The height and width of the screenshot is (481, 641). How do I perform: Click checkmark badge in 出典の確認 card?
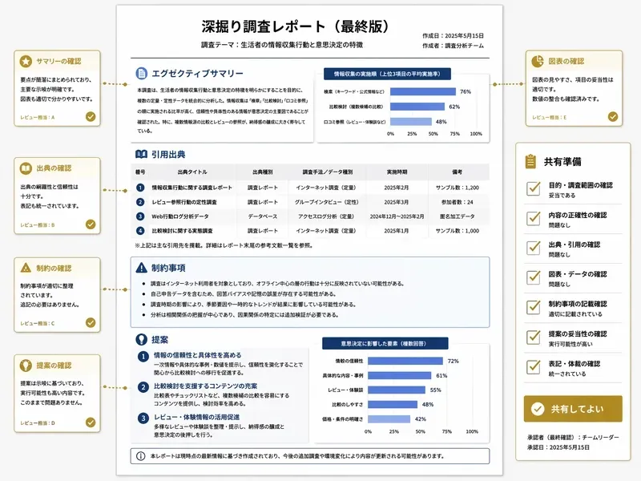(91, 224)
